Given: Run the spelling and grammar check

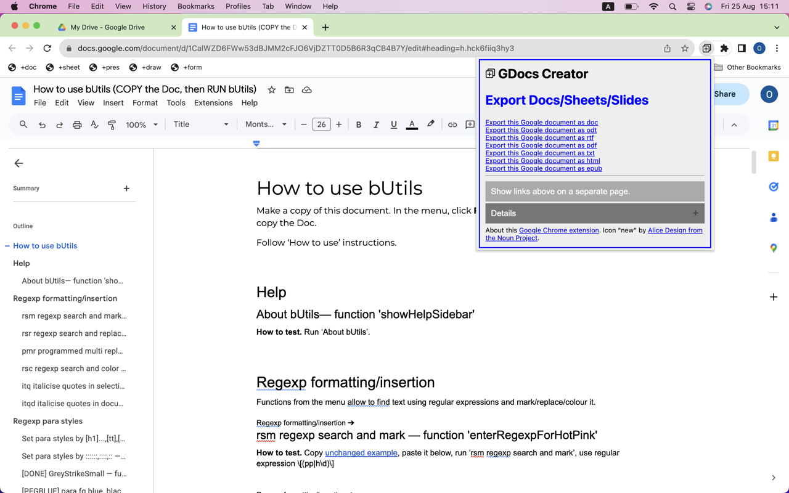Looking at the screenshot, I should [94, 124].
